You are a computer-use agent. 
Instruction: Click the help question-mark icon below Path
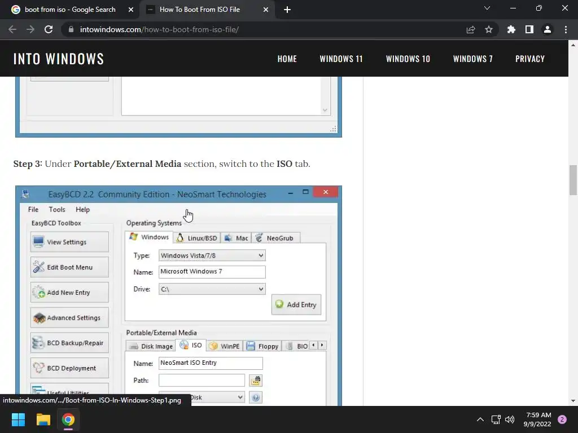(x=256, y=397)
